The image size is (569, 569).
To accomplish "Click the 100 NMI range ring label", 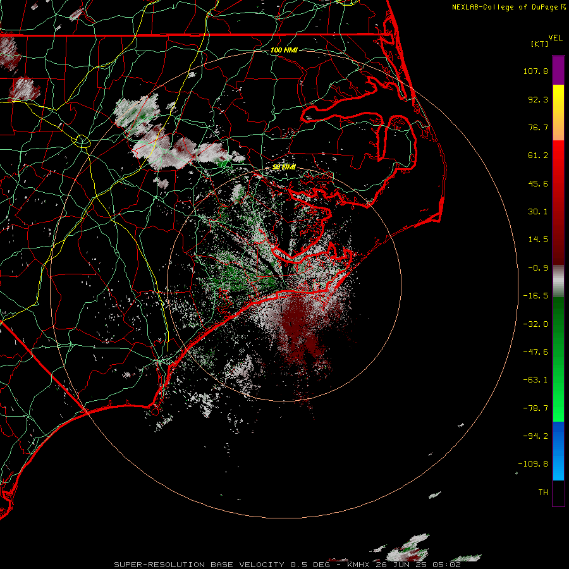I will [284, 50].
